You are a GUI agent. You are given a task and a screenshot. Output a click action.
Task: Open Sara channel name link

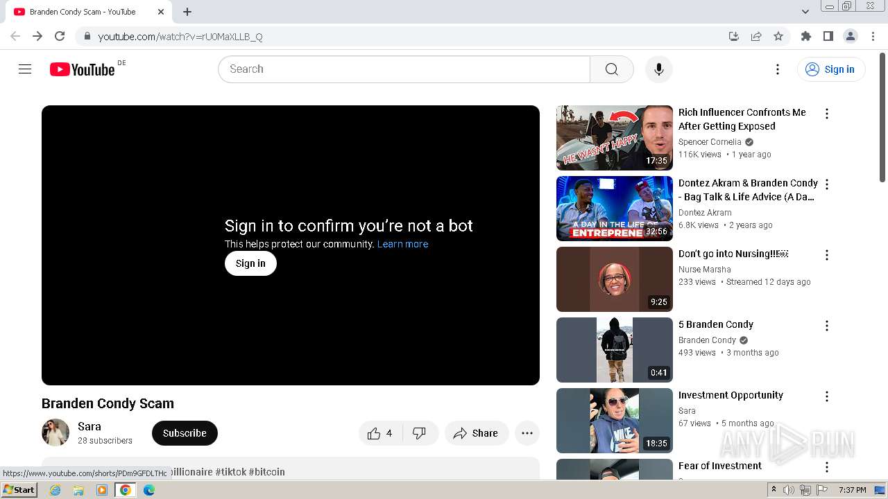[x=89, y=426]
